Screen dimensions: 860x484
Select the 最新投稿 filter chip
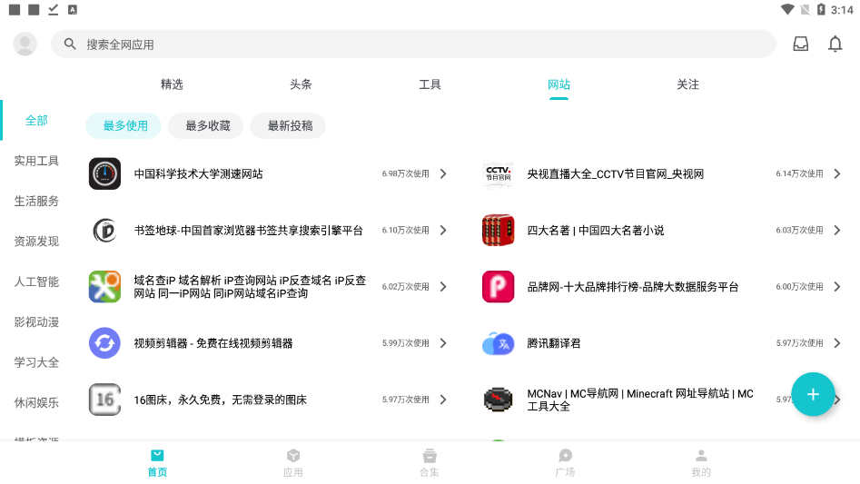[290, 125]
